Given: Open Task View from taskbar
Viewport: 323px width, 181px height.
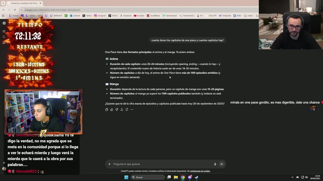Looking at the screenshot, I should coord(169,177).
